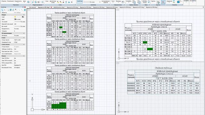Click the viewport control mark of lower-right viewport
The height and width of the screenshot is (115, 205).
point(118,63)
